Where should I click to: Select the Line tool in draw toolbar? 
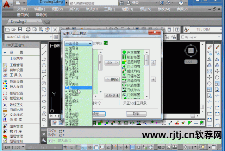pyautogui.click(x=44, y=47)
